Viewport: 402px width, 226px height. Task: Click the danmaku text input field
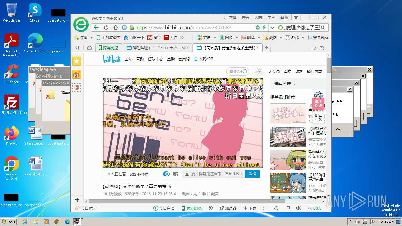pos(206,174)
